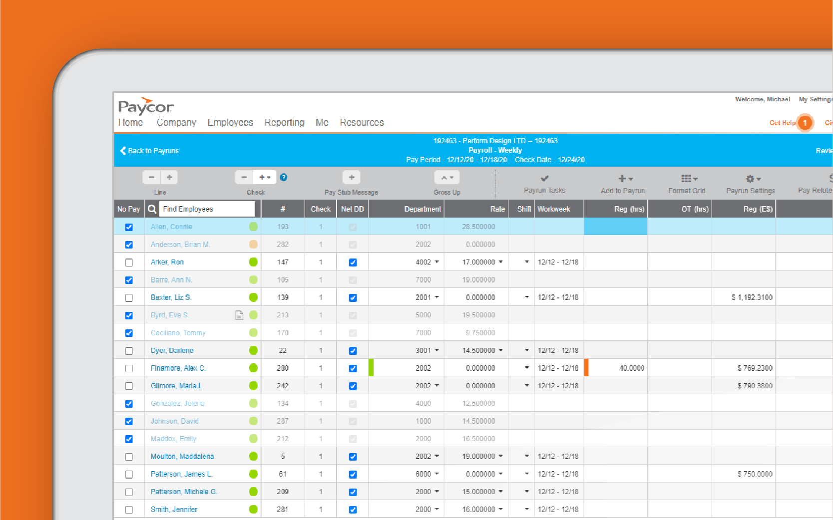Click the Get Help notification badge

pyautogui.click(x=805, y=123)
